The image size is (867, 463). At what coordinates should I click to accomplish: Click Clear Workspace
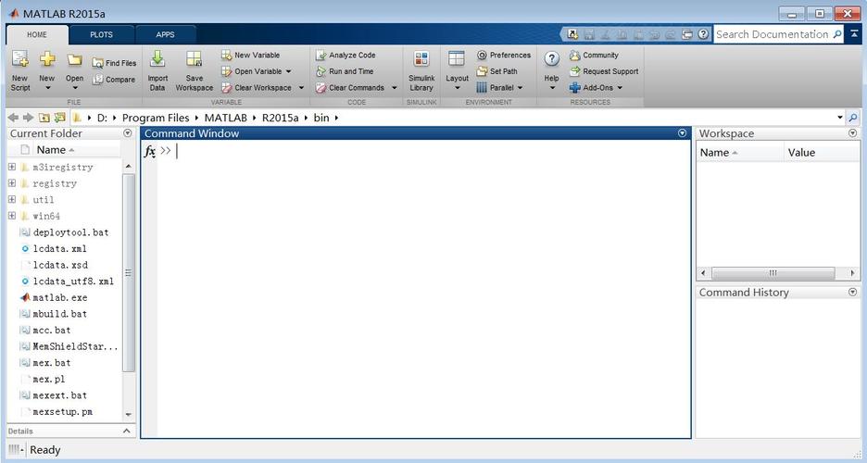[257, 88]
